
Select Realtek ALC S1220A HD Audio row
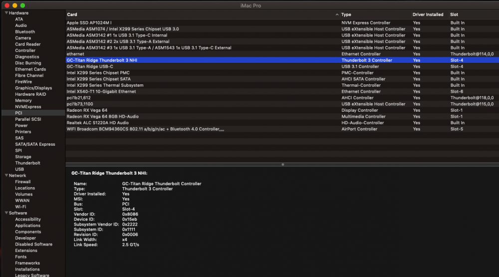282,123
